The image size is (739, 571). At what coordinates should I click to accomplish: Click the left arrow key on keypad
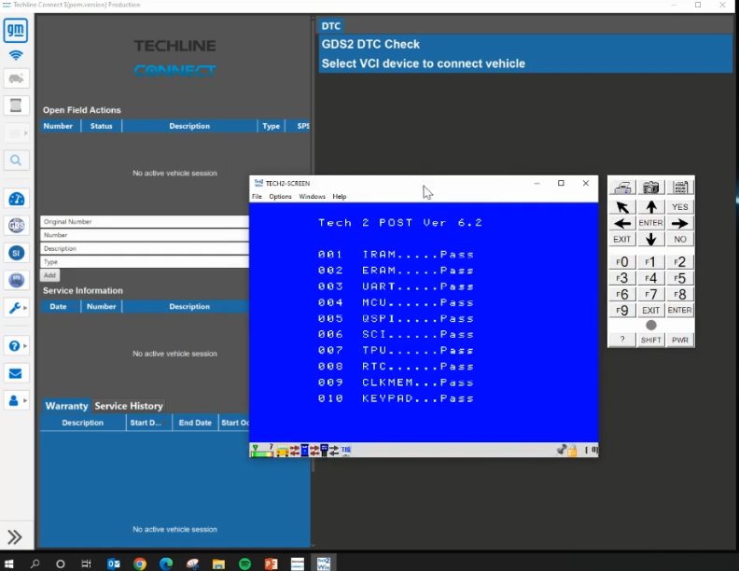[x=622, y=223]
